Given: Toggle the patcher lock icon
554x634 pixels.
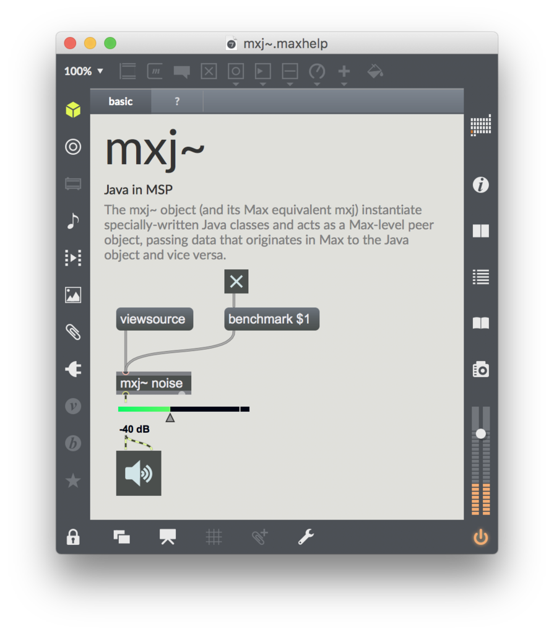Looking at the screenshot, I should (73, 537).
